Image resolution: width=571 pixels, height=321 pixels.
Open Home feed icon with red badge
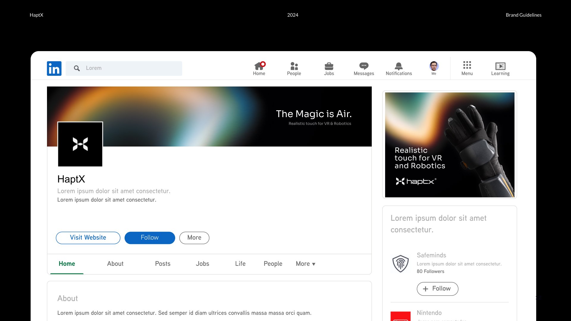[x=259, y=66]
